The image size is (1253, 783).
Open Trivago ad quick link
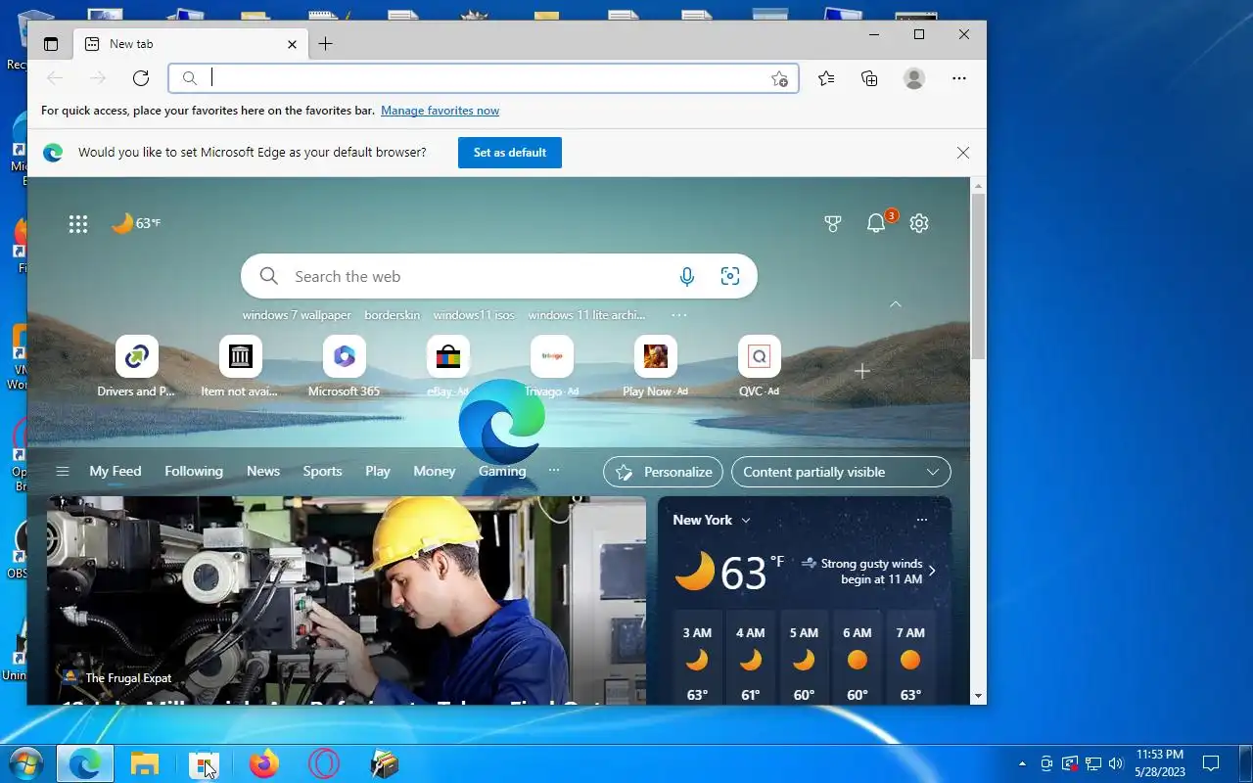coord(552,367)
